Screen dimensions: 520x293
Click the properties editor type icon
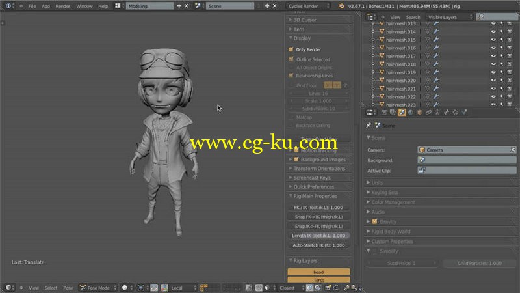[x=370, y=113]
